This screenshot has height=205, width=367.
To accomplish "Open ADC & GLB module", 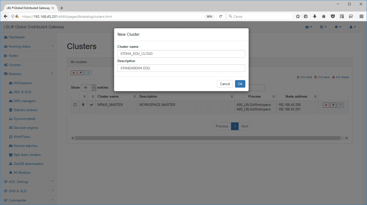I will [x=22, y=92].
